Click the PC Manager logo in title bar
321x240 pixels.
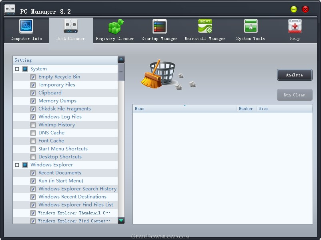point(10,10)
